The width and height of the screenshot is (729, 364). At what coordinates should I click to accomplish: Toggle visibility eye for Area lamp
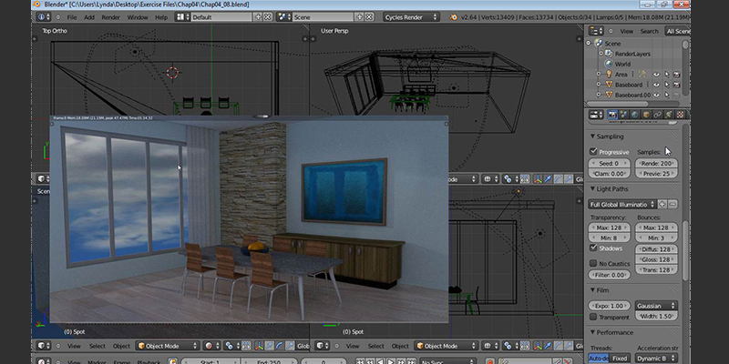click(656, 75)
